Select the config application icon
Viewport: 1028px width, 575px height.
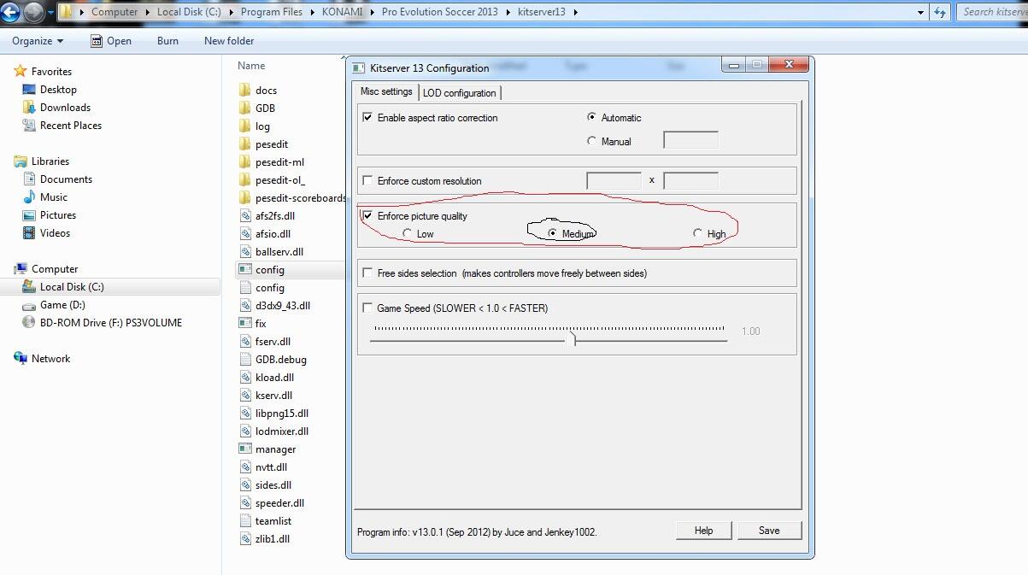pyautogui.click(x=244, y=269)
